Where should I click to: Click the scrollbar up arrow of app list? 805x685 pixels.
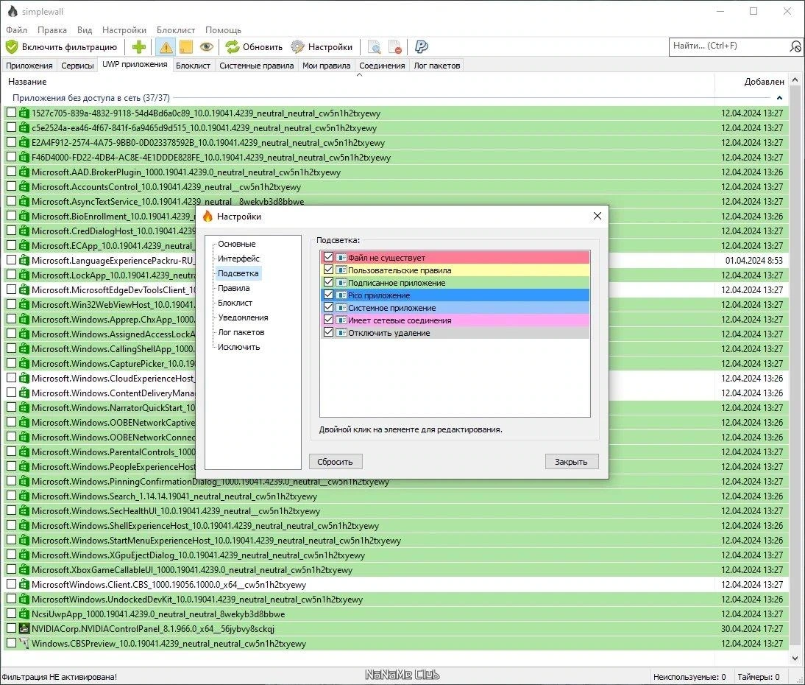(x=795, y=80)
